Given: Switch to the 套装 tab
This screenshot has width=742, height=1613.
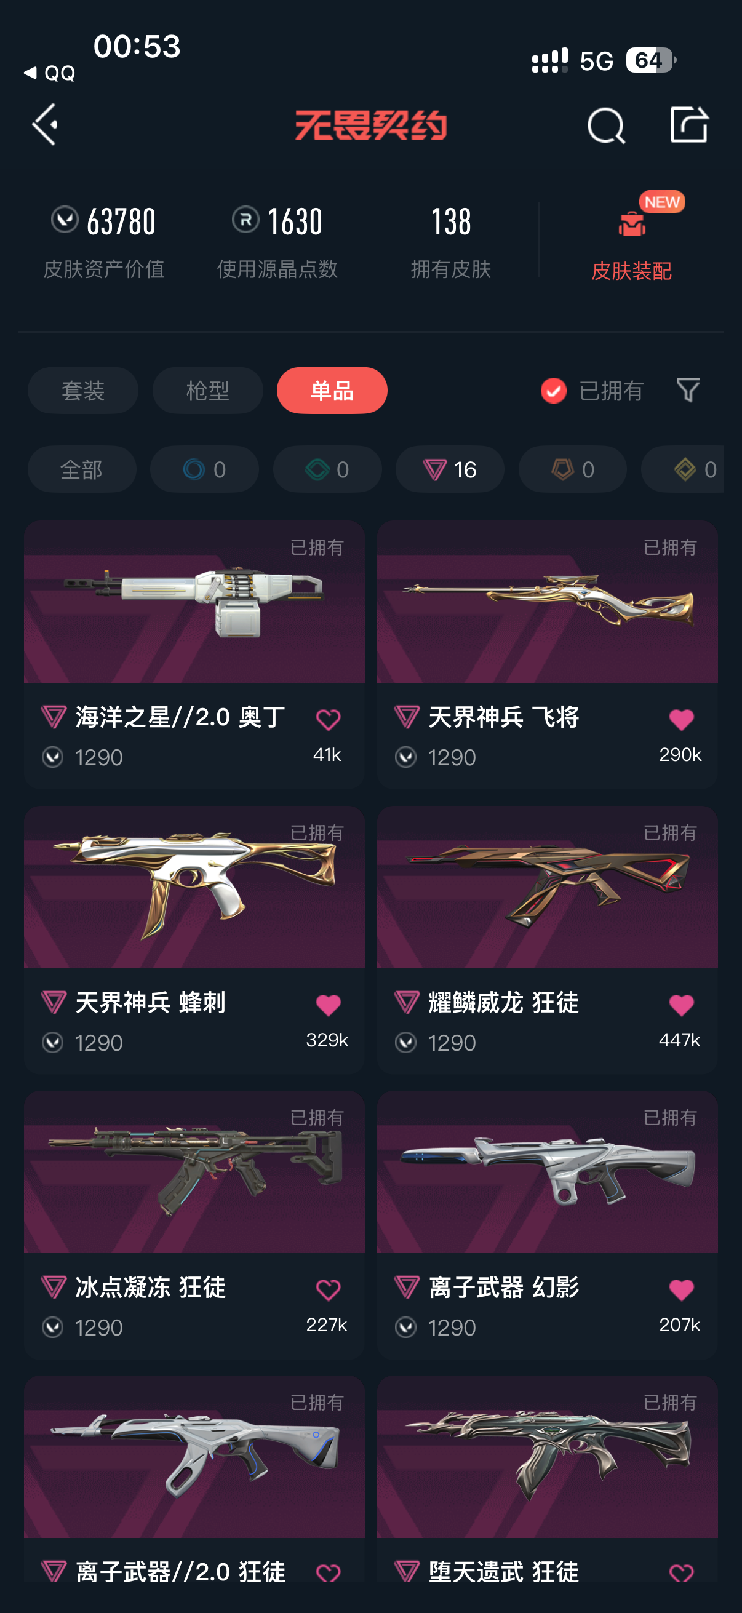Looking at the screenshot, I should point(82,390).
